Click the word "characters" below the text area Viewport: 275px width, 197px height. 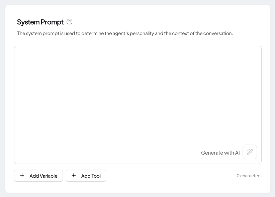tap(251, 176)
